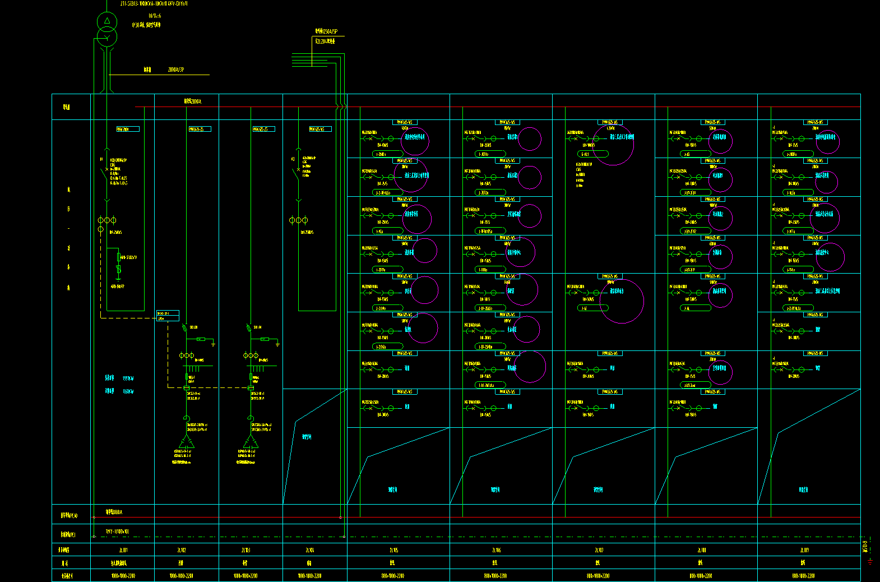Select capacitor triangle symbol in cabinet 2L103

[251, 442]
